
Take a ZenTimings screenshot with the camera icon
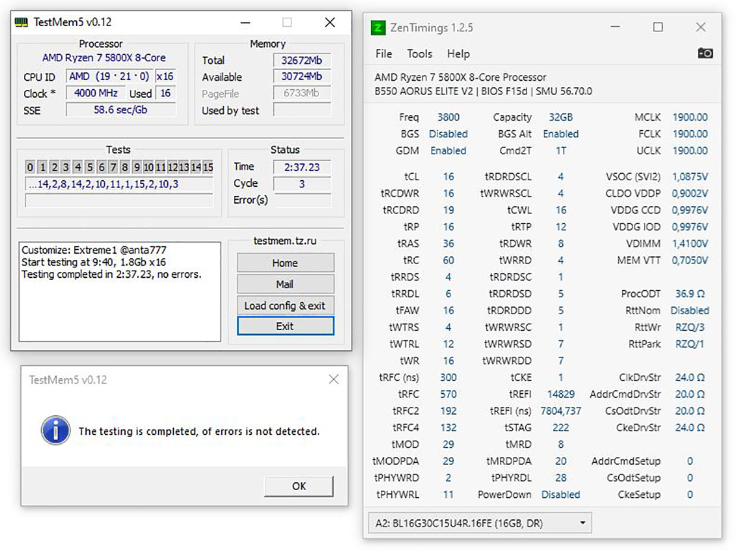tap(705, 54)
